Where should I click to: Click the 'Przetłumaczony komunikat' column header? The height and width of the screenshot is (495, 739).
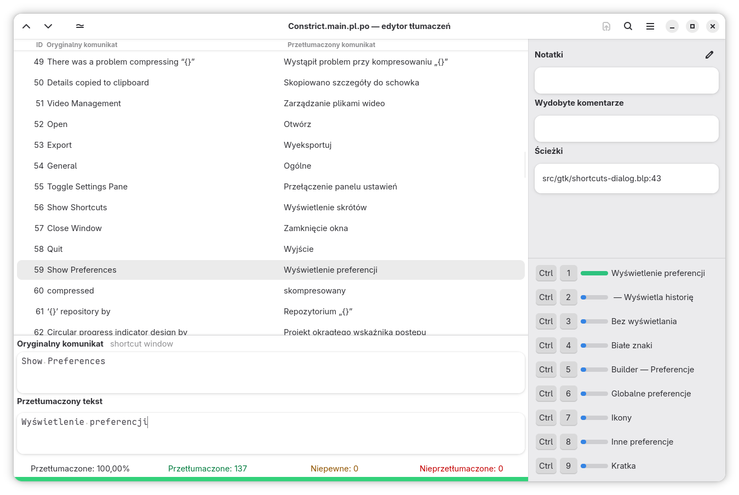331,45
